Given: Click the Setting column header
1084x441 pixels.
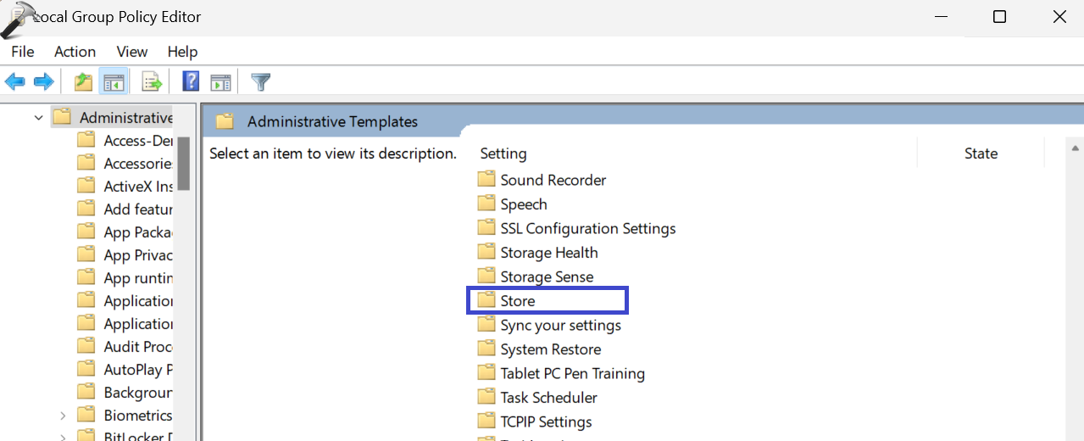Looking at the screenshot, I should (x=503, y=154).
